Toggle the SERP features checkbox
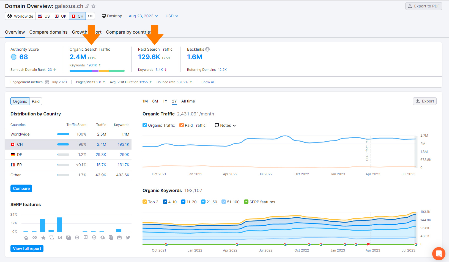449x262 pixels. pyautogui.click(x=246, y=202)
